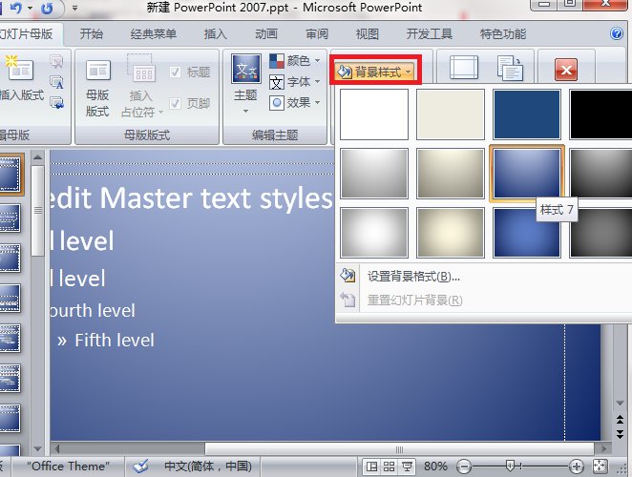Screen dimensions: 632x477
Task: Start Slide Show view icon
Action: click(407, 467)
